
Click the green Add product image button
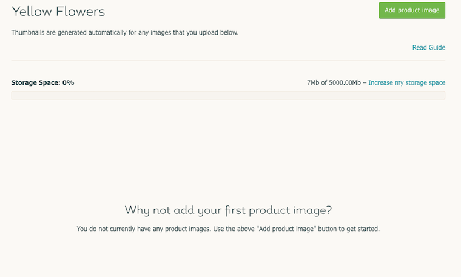coord(412,10)
